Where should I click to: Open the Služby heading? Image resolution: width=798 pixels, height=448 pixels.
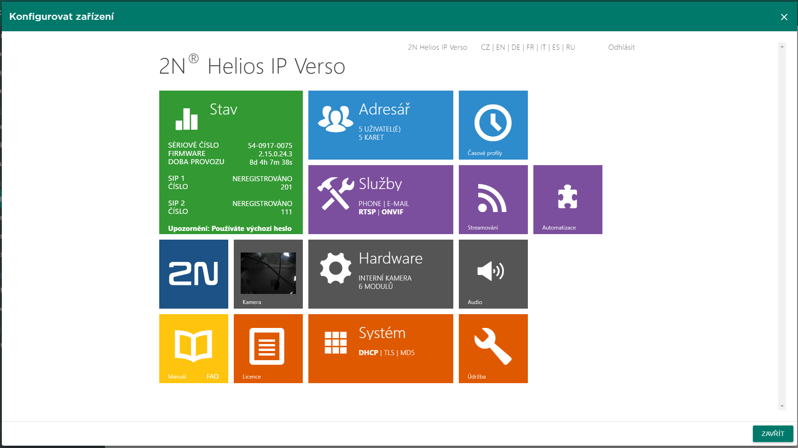point(381,184)
